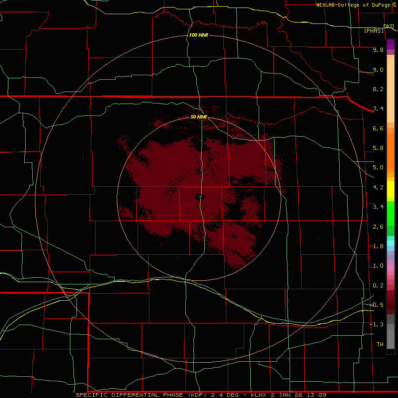
Task: Pick the yellow band near 4.2
Action: [390, 189]
